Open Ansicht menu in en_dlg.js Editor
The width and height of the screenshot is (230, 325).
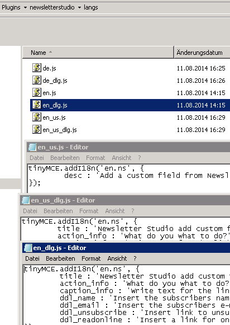point(117,258)
